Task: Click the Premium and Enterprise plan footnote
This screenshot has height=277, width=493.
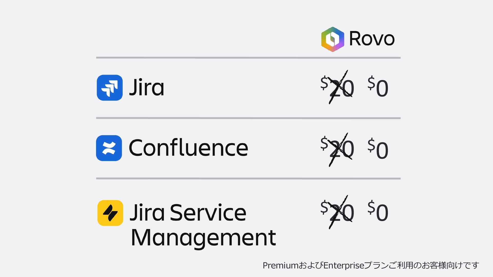Action: coord(371,265)
